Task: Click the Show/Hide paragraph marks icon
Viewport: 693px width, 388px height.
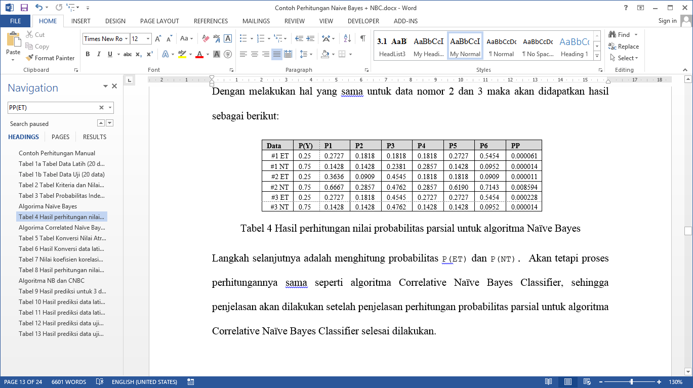Action: click(362, 38)
